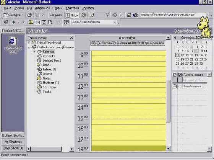Expand the Calendar folder node

tap(34, 52)
